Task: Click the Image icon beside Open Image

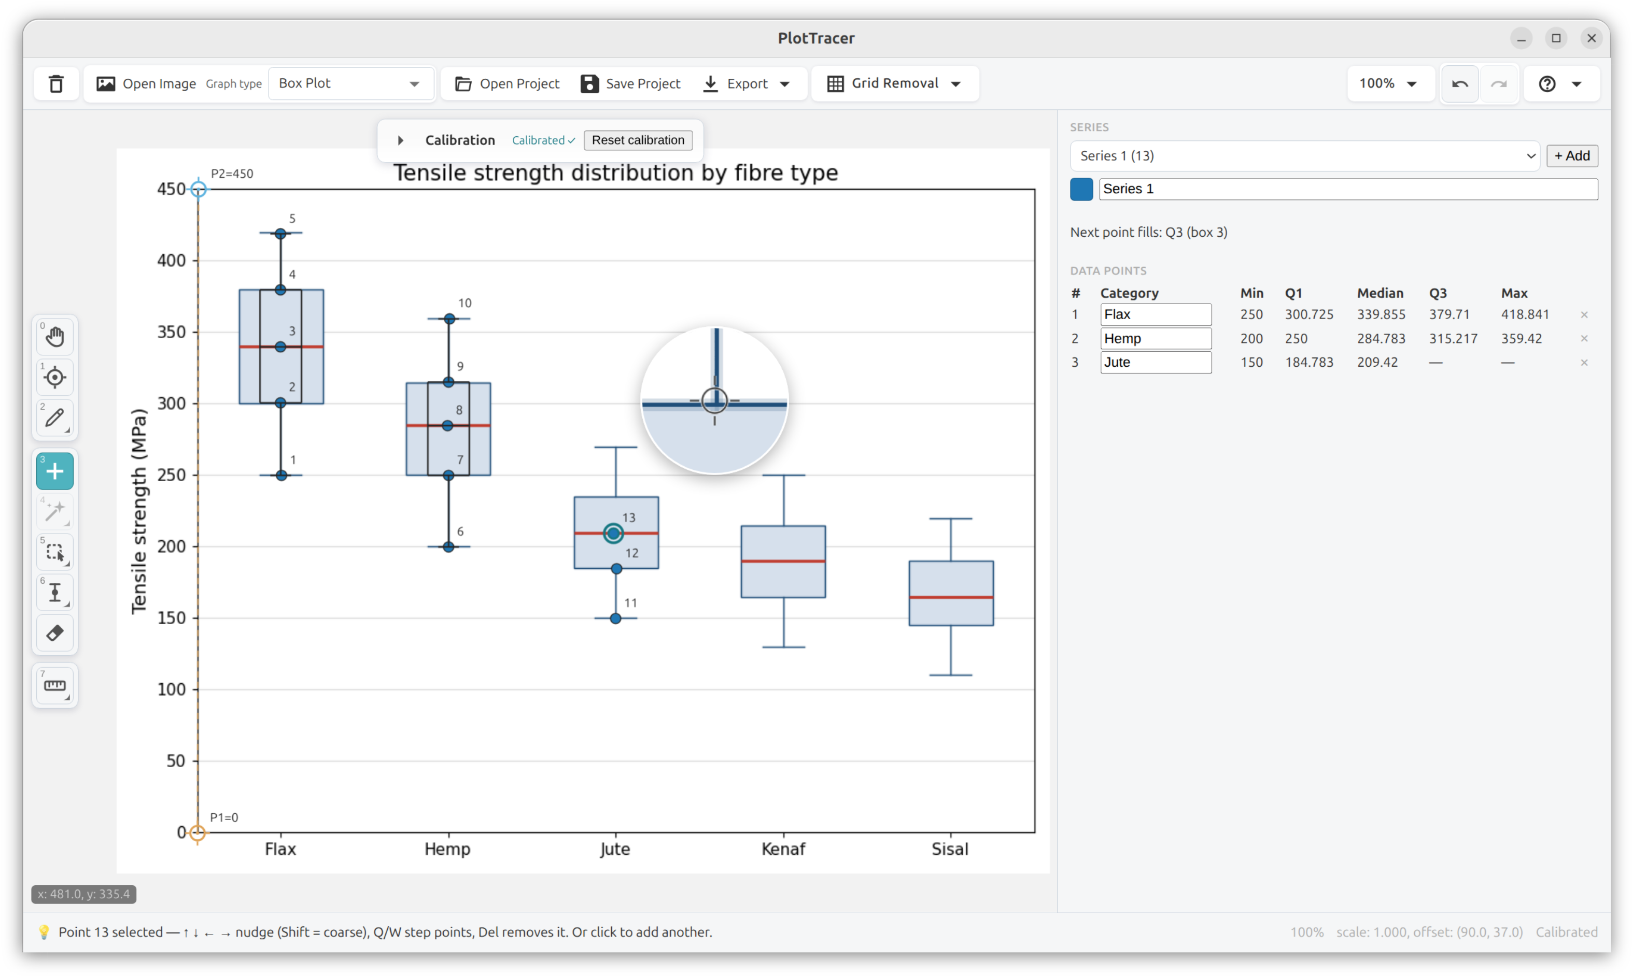Action: click(106, 84)
